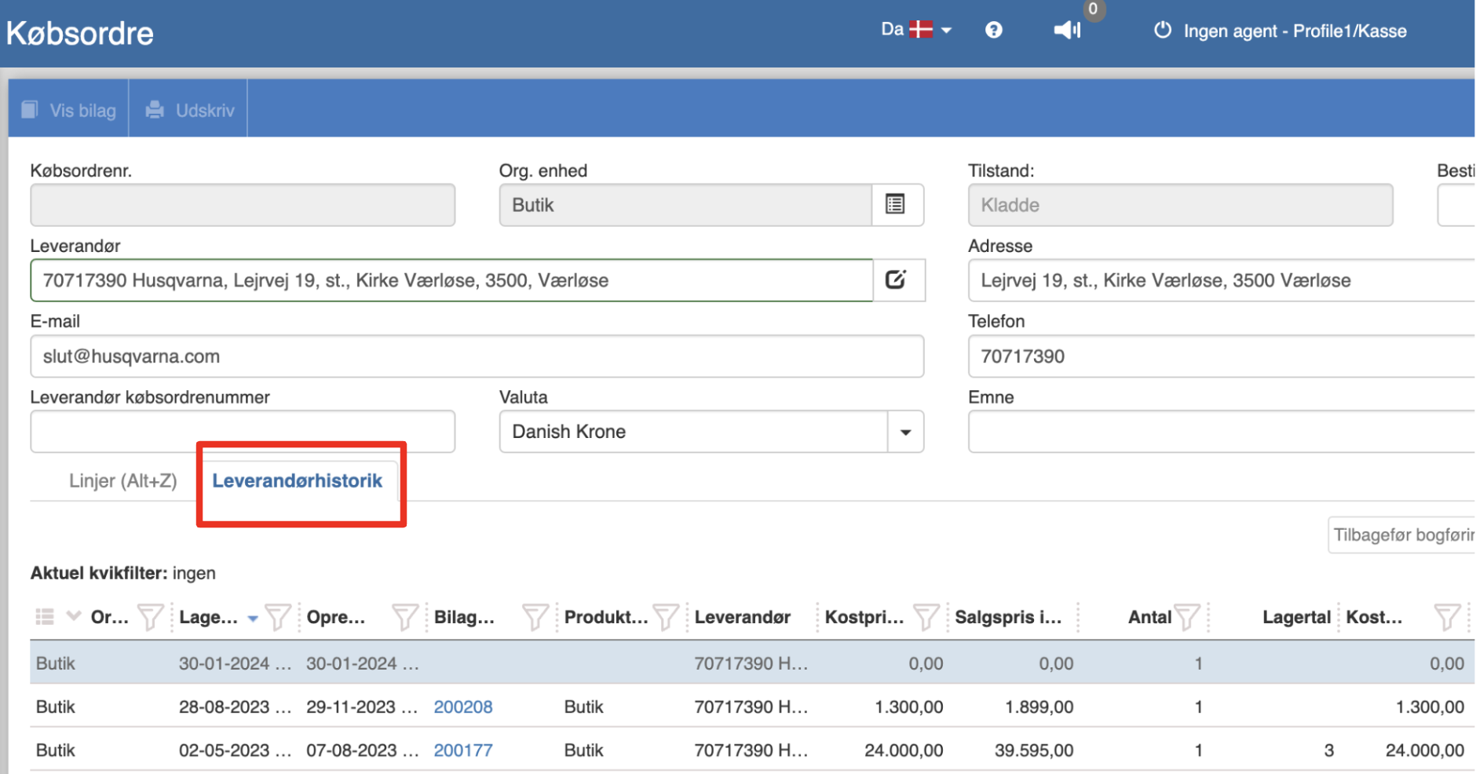Open filter for the Opre... column
This screenshot has height=774, width=1476.
coord(404,617)
